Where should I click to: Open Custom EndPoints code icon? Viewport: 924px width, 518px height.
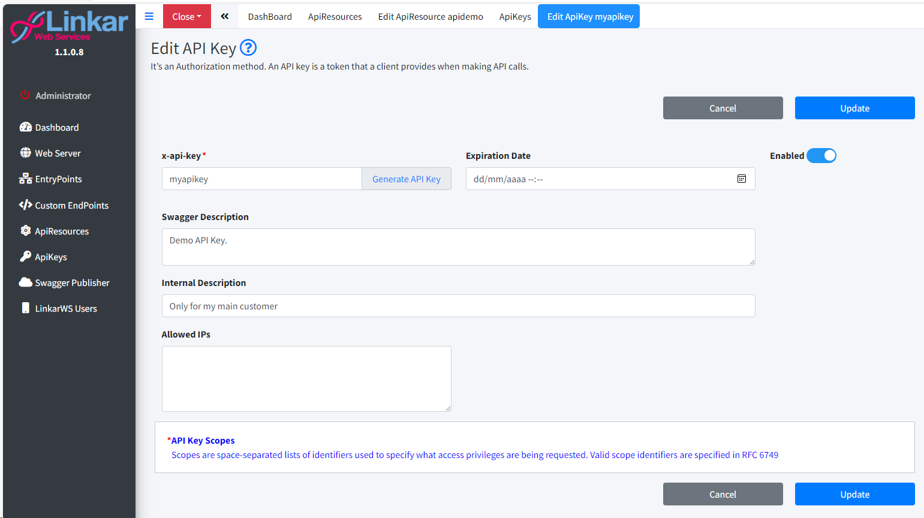point(25,205)
